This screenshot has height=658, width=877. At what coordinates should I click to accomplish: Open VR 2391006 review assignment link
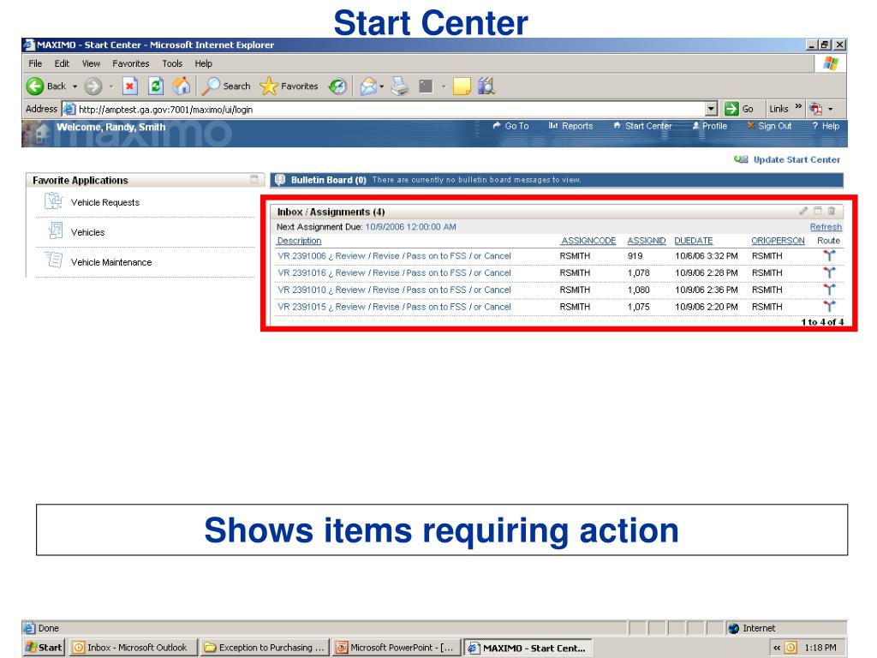coord(394,255)
